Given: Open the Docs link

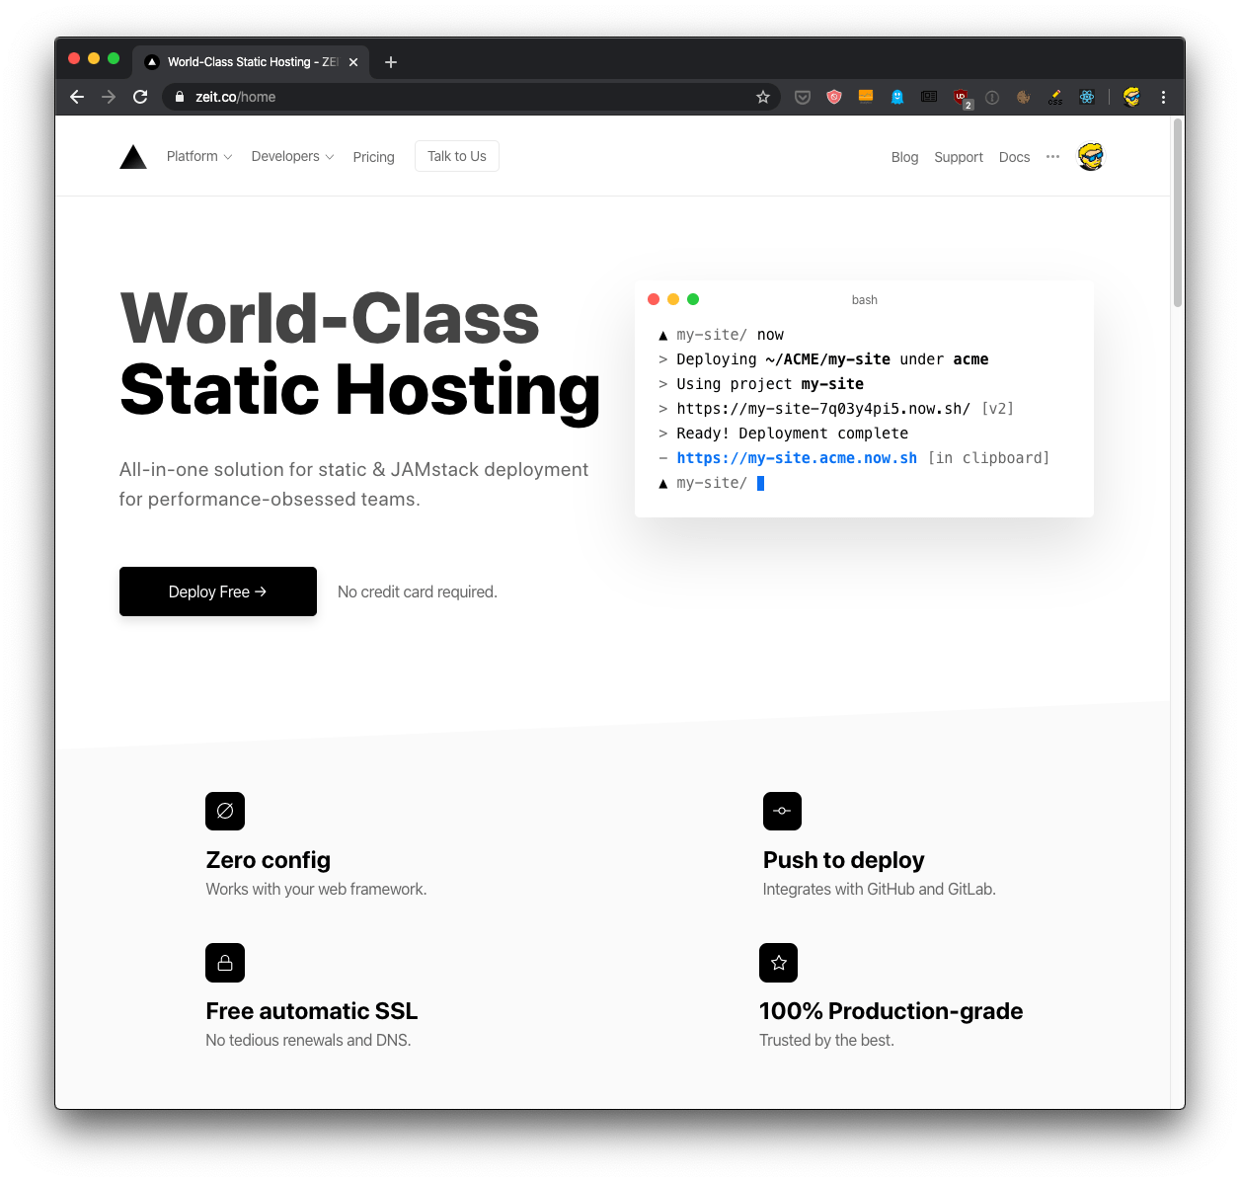Looking at the screenshot, I should click(1014, 157).
